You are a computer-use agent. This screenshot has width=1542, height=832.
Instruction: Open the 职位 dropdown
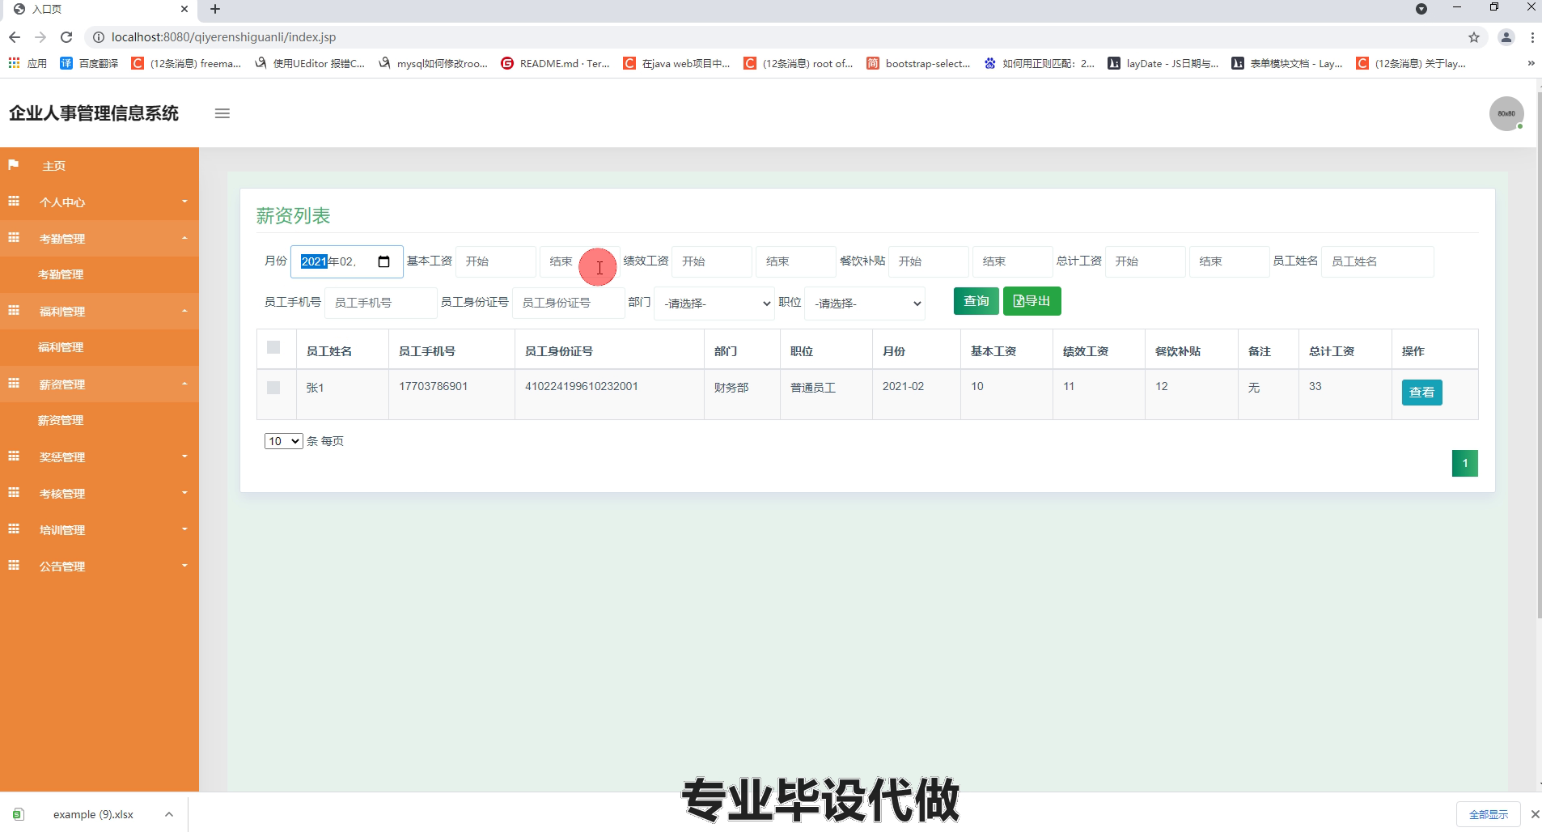pyautogui.click(x=865, y=304)
